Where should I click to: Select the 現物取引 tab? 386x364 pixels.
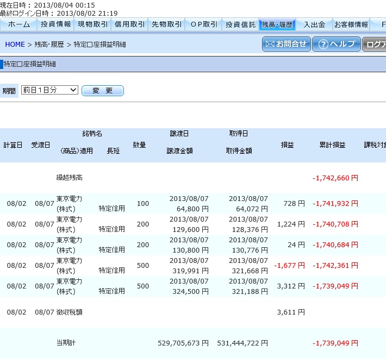point(92,24)
